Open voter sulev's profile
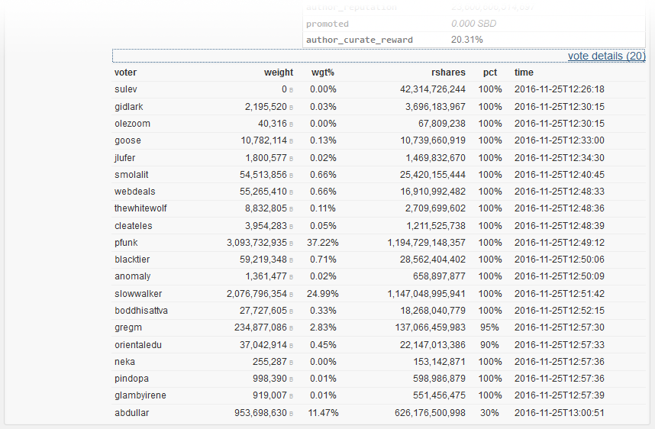The image size is (655, 429). pos(126,89)
